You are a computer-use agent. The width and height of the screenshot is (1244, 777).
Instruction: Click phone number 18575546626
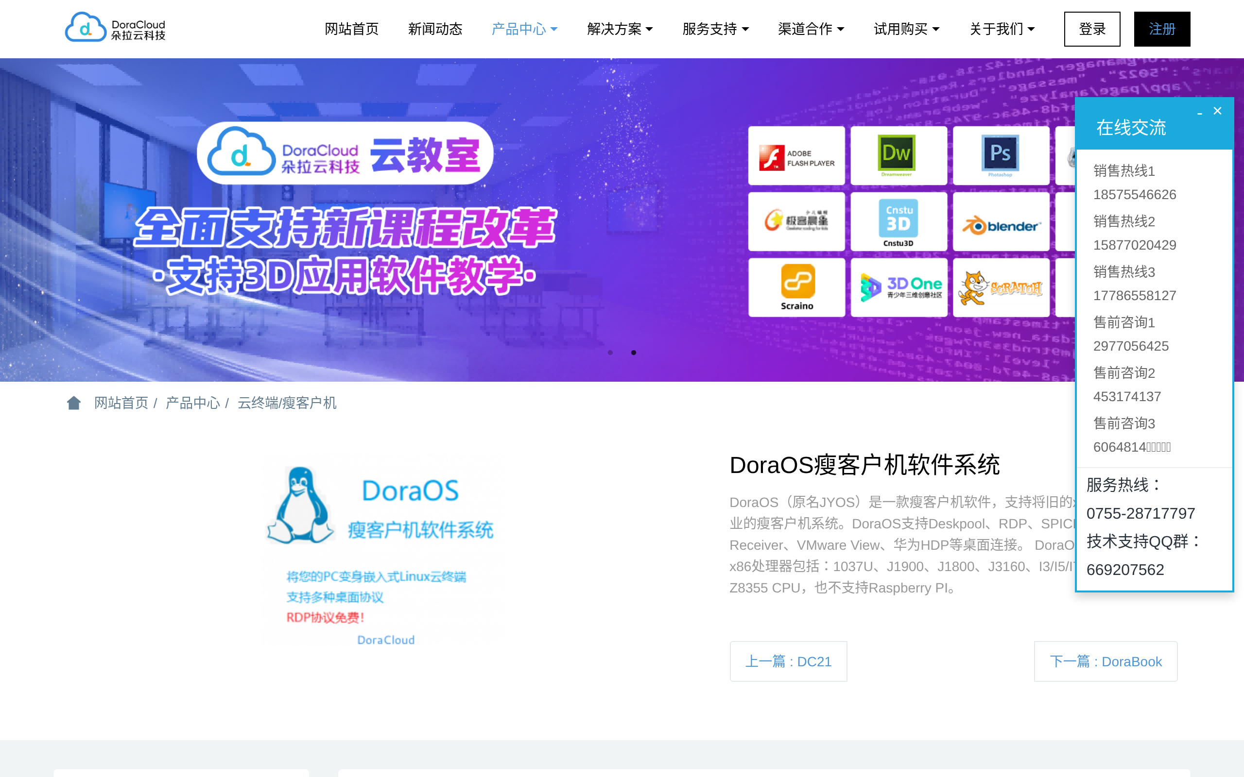1135,195
